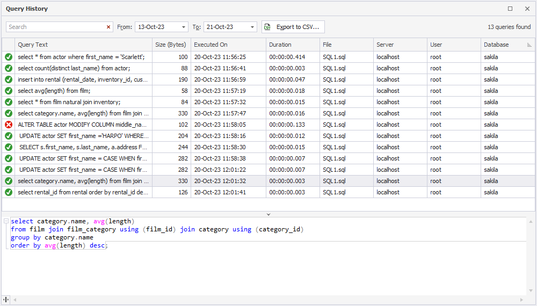Select the 'insert into rental' query row
Viewport: 537px width, 306px height.
point(268,79)
